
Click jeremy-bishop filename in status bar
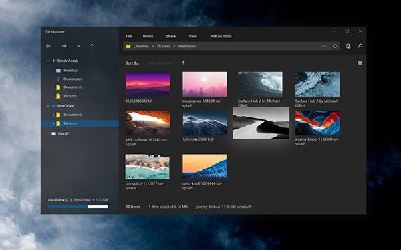(224, 207)
